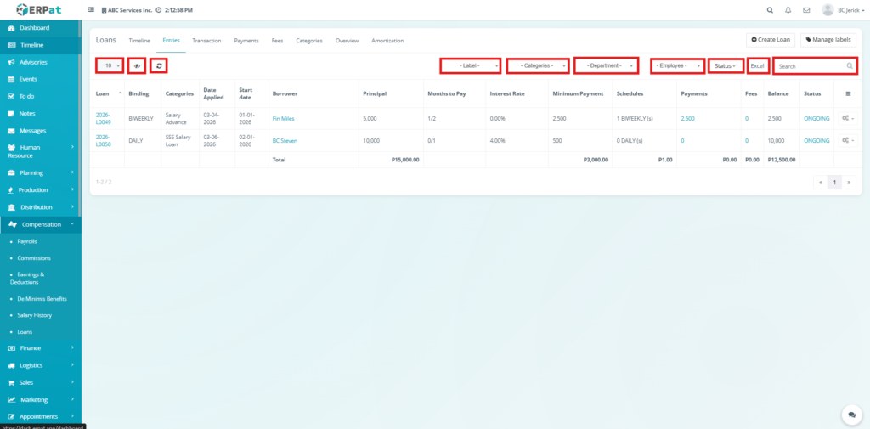Image resolution: width=870 pixels, height=429 pixels.
Task: Open the chat bubble widget
Action: pyautogui.click(x=851, y=414)
